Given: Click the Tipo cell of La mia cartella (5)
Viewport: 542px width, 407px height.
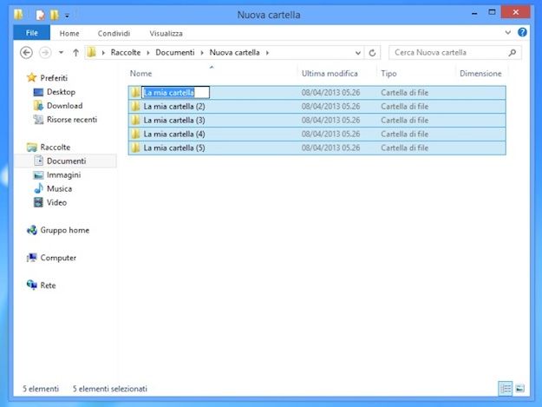Looking at the screenshot, I should [404, 148].
